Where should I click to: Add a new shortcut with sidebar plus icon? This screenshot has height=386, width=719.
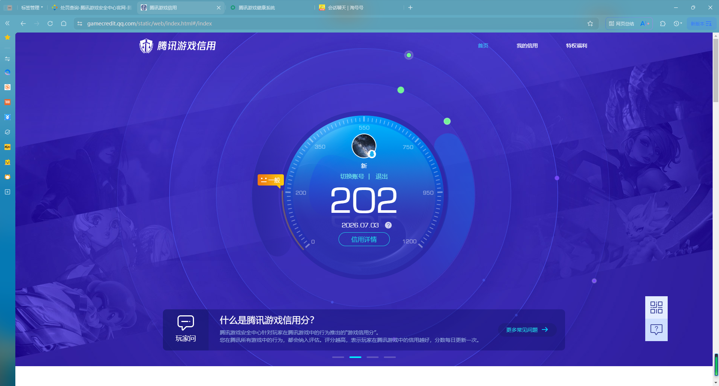tap(7, 192)
